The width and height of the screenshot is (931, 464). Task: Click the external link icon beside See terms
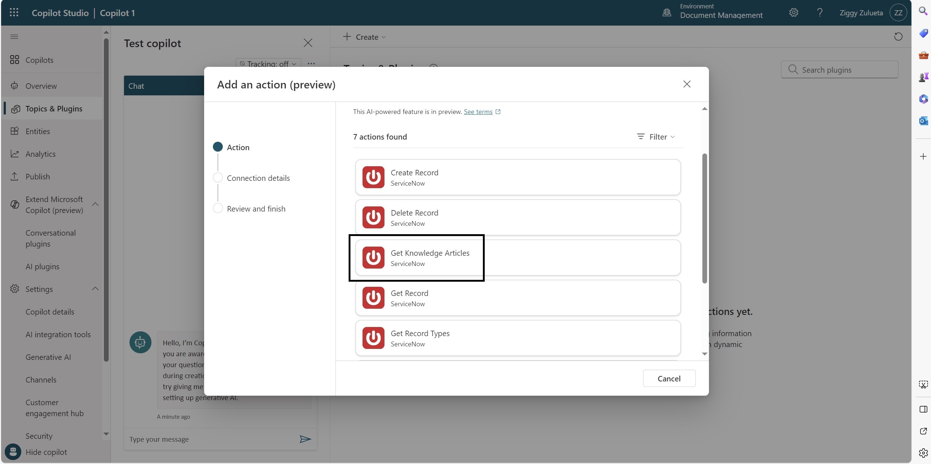pyautogui.click(x=498, y=112)
